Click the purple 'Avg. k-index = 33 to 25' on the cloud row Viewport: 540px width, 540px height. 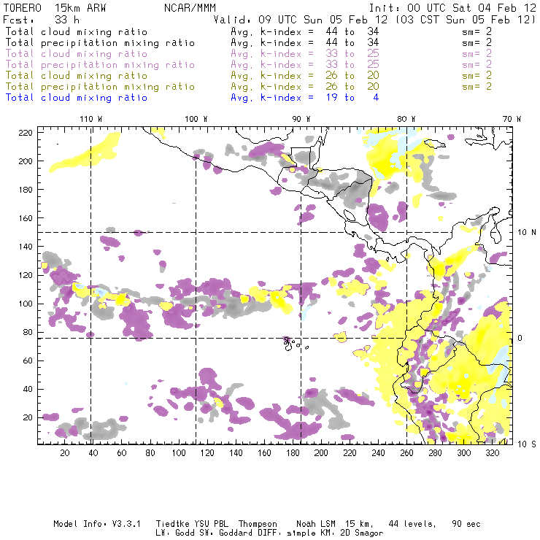[305, 54]
